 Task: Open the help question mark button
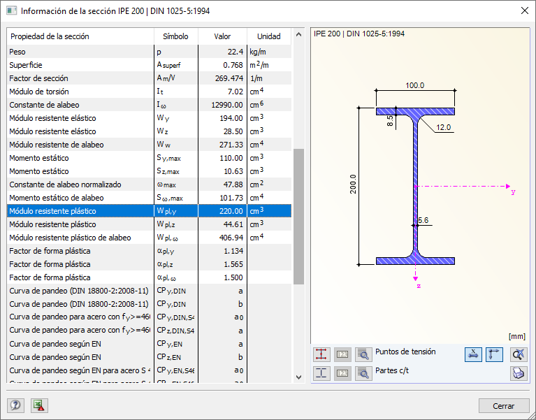(x=15, y=405)
